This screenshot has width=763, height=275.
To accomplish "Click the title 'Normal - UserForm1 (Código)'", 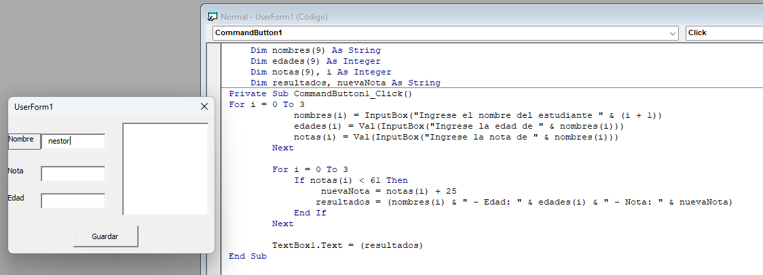I will (274, 16).
